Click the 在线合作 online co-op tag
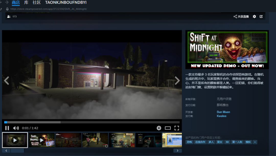This screenshot has height=156, width=276. click(x=200, y=142)
